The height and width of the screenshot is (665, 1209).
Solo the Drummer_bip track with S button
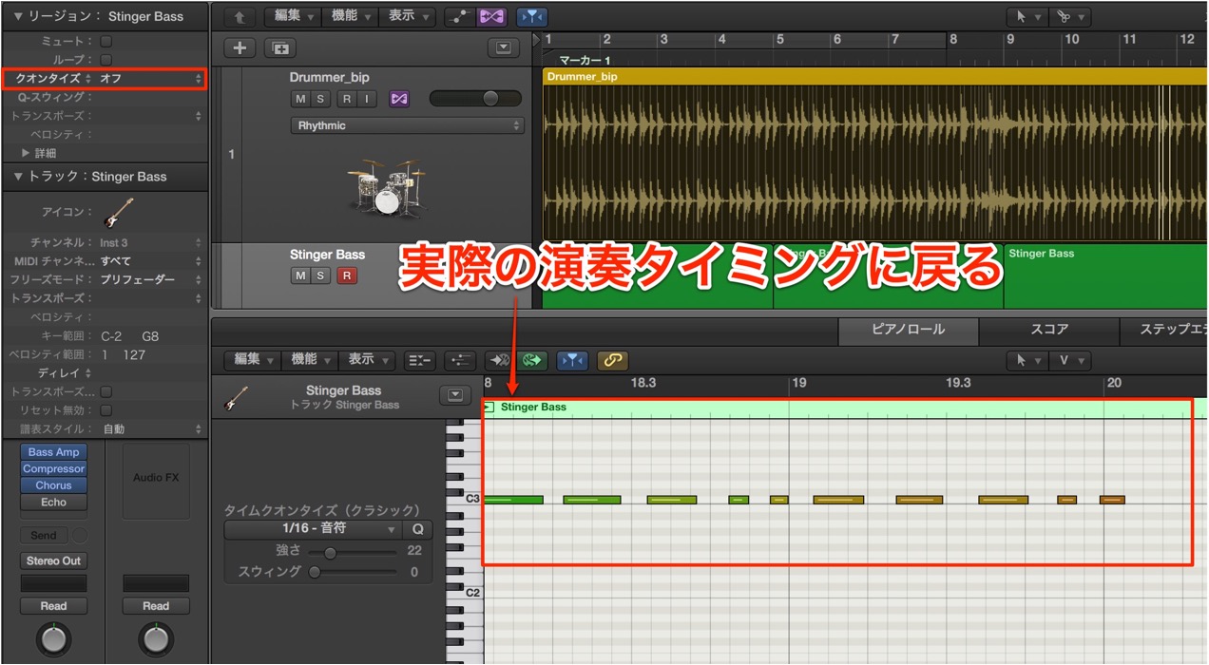tap(321, 99)
